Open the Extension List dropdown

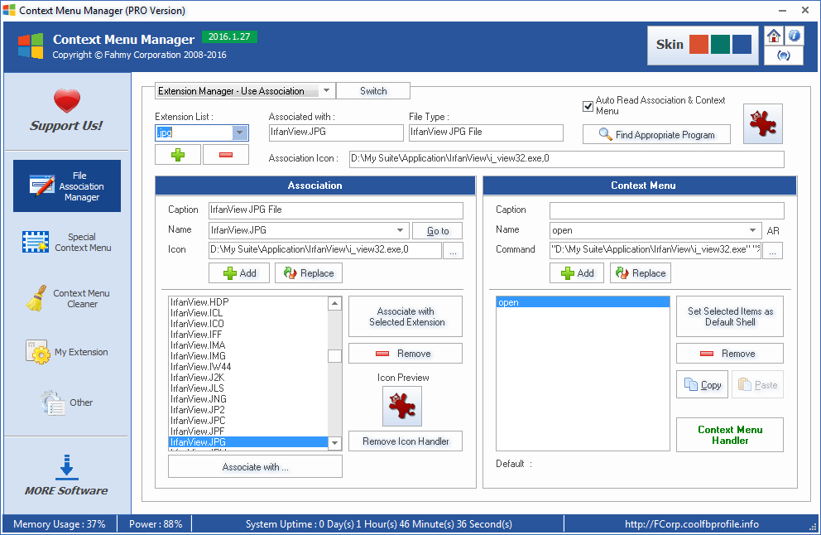(239, 133)
